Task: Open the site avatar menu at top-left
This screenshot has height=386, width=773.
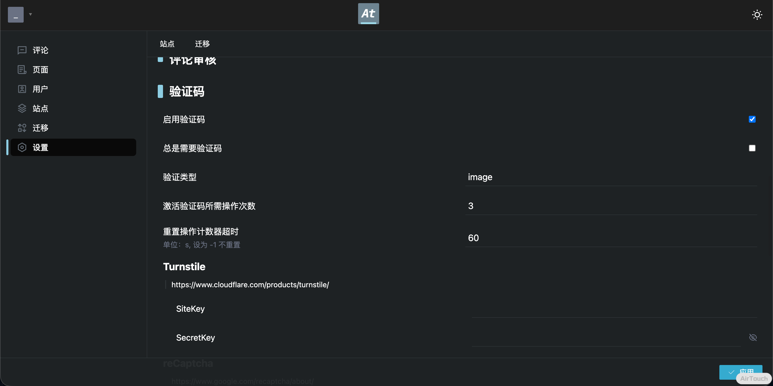Action: [16, 15]
